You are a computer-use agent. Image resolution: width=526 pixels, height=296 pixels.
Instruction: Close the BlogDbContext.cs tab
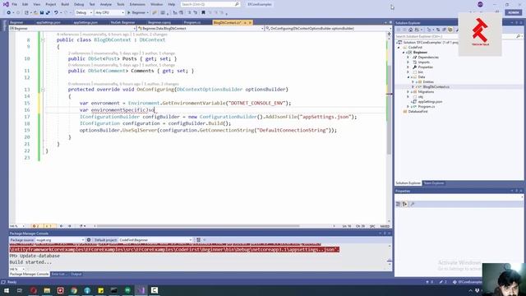(250, 22)
